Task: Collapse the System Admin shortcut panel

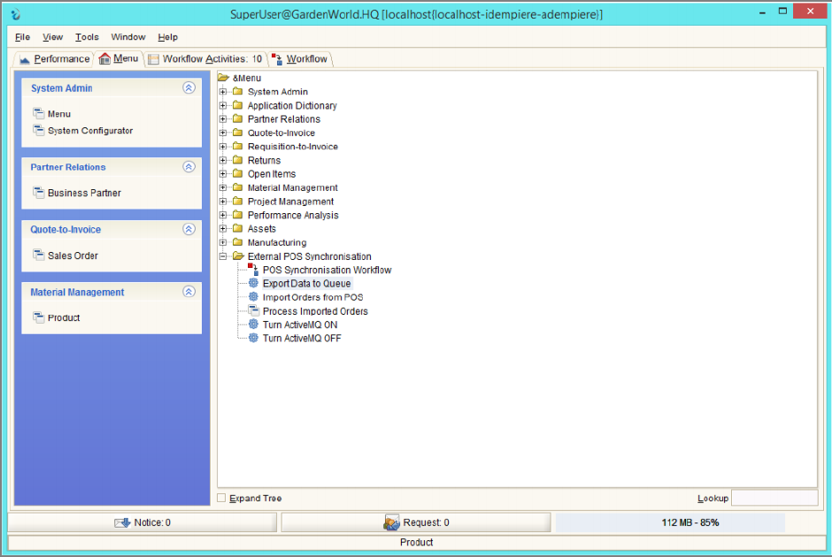Action: point(188,88)
